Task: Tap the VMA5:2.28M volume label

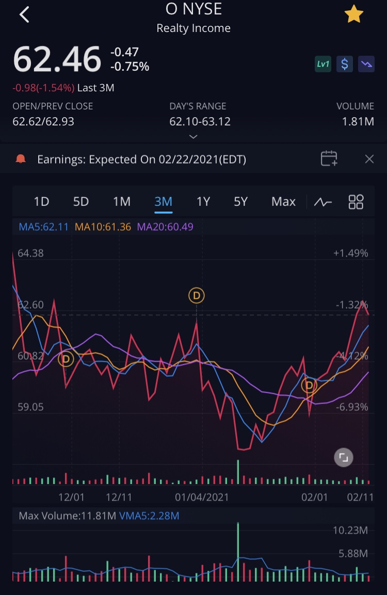Action: click(149, 516)
